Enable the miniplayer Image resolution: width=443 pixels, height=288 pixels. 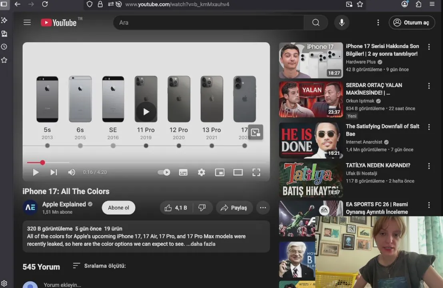(x=220, y=172)
